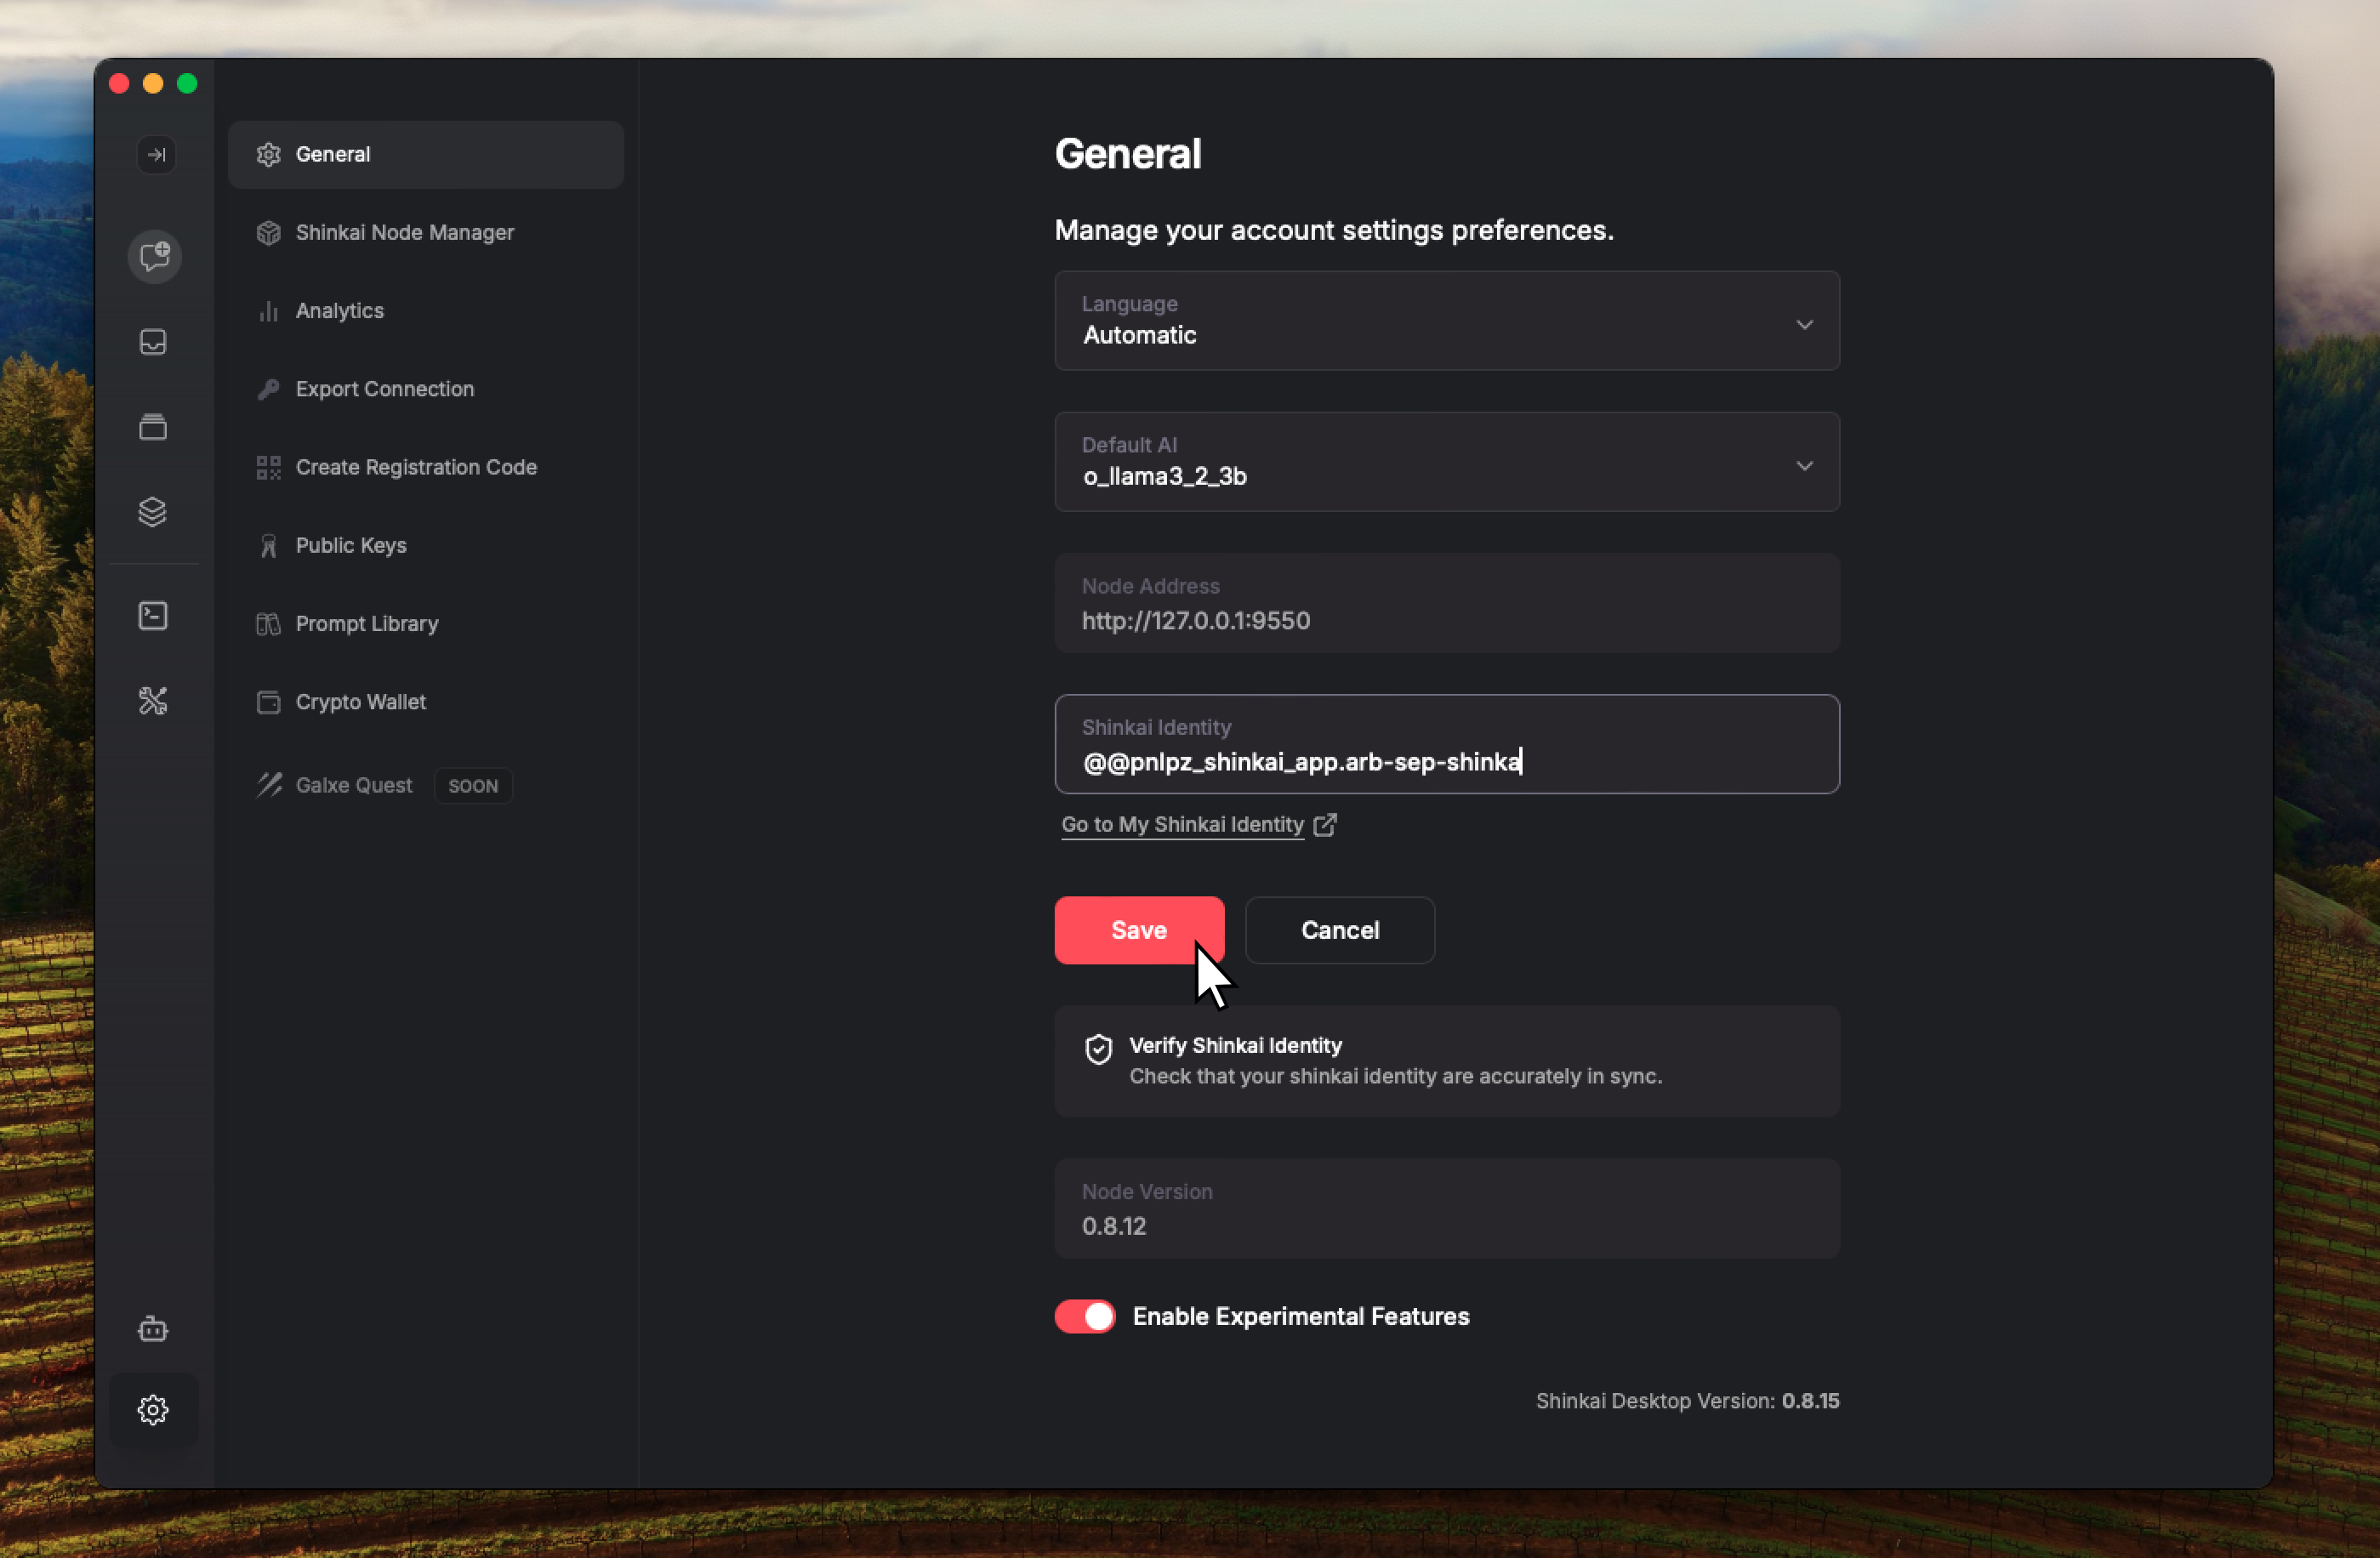Viewport: 2380px width, 1558px height.
Task: Click the stacked files icon in sidebar
Action: 153,427
